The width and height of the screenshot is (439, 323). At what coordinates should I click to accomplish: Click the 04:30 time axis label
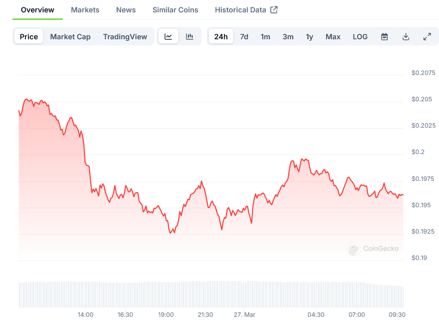point(316,315)
